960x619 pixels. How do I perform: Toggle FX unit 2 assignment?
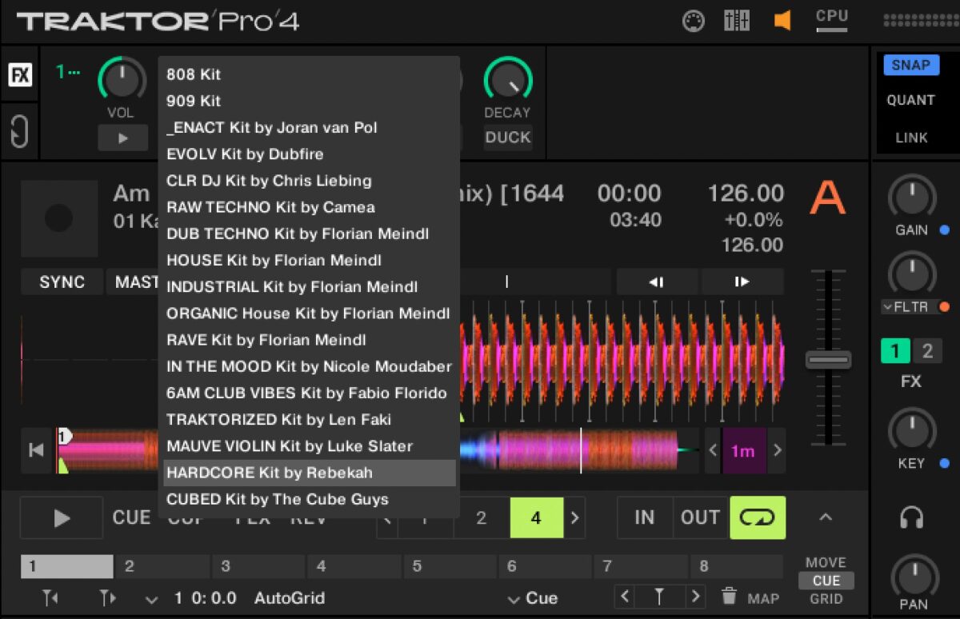(x=927, y=351)
